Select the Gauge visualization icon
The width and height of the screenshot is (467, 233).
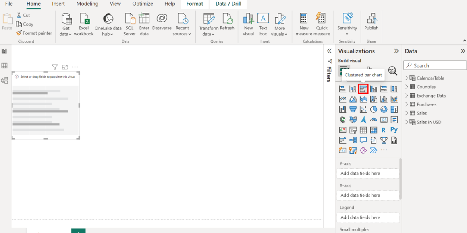click(x=374, y=120)
